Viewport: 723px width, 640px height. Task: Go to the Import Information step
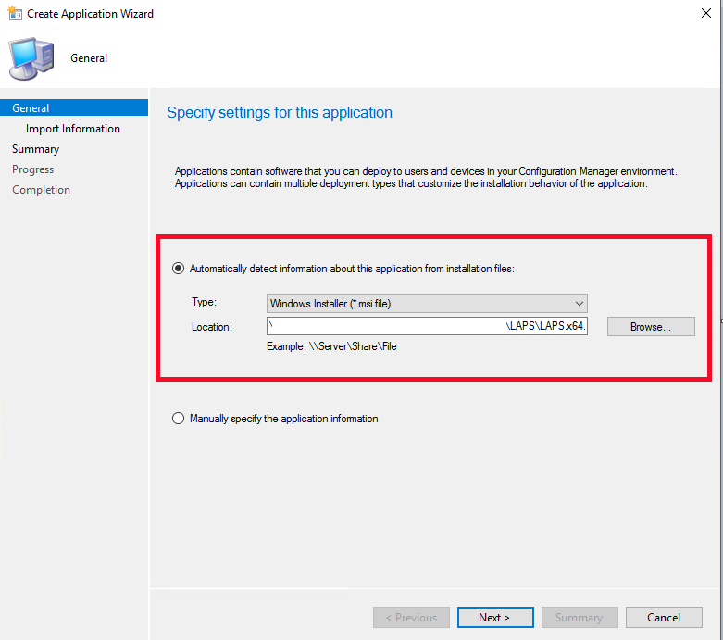[x=73, y=129]
